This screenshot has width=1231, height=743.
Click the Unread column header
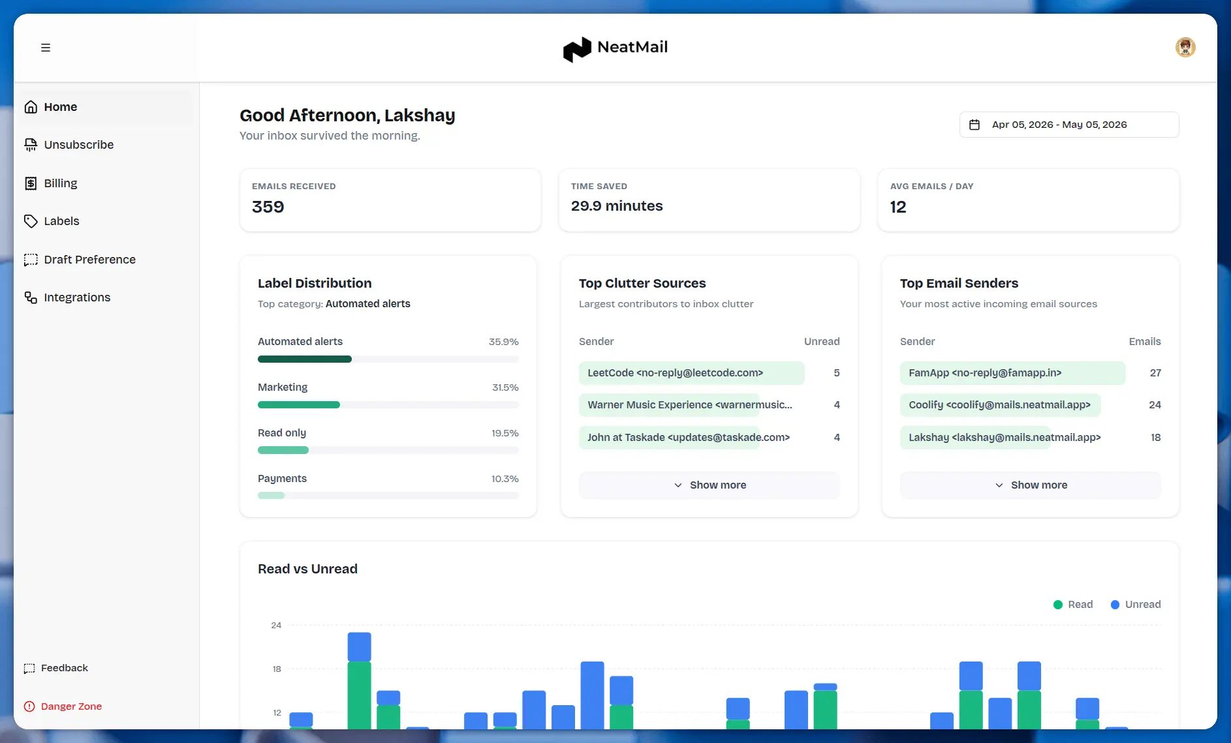[x=822, y=342]
